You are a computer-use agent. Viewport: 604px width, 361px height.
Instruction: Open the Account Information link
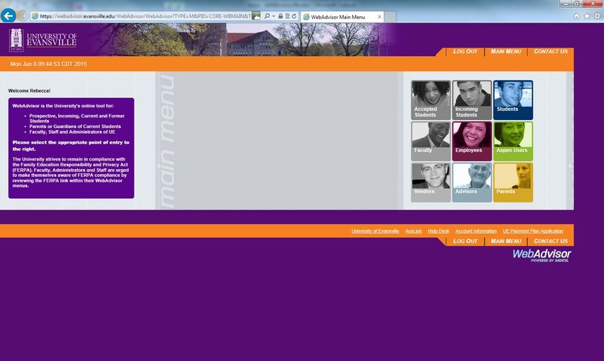(x=476, y=231)
